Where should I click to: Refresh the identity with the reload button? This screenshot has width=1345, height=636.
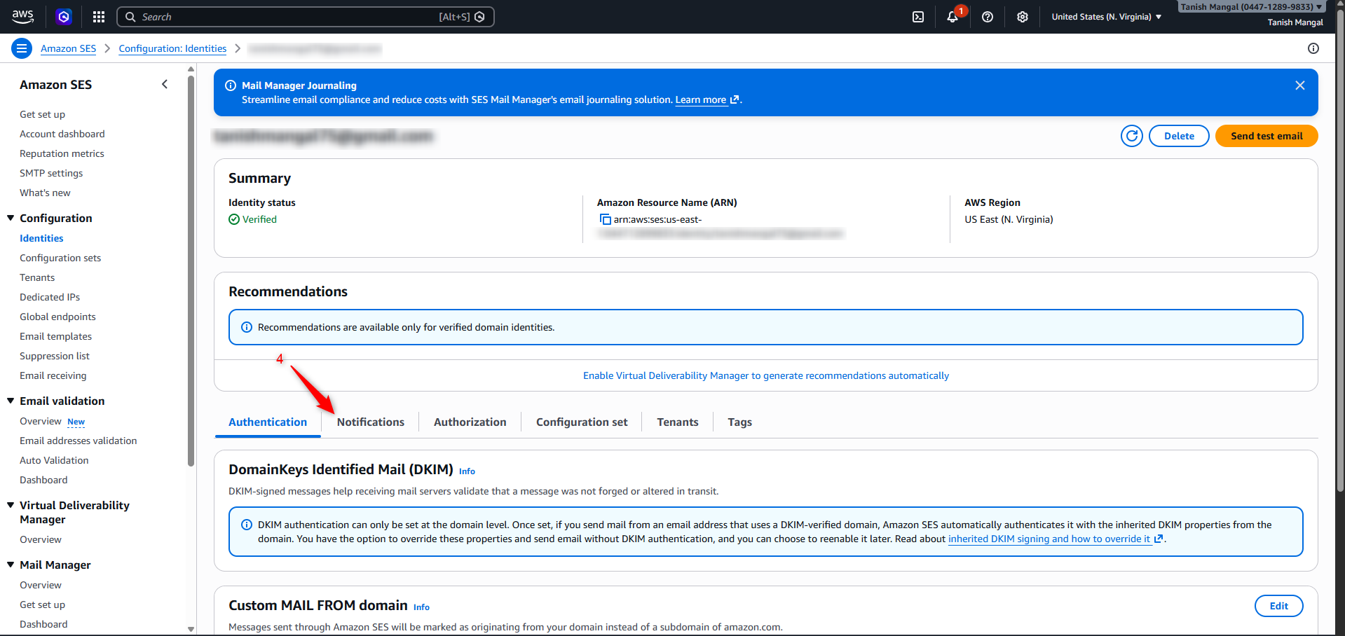tap(1131, 136)
